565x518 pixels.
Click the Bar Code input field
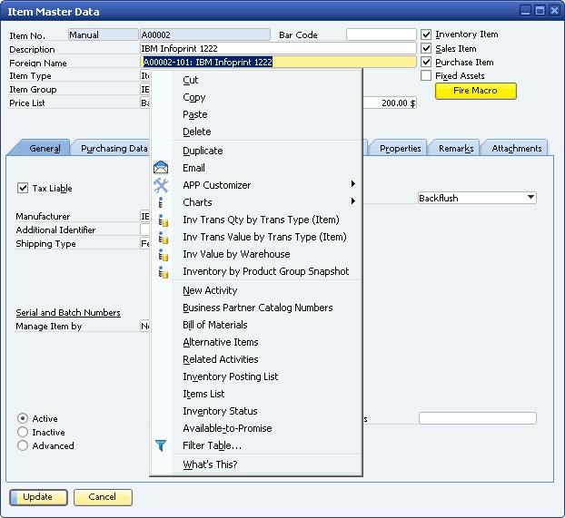pos(381,34)
